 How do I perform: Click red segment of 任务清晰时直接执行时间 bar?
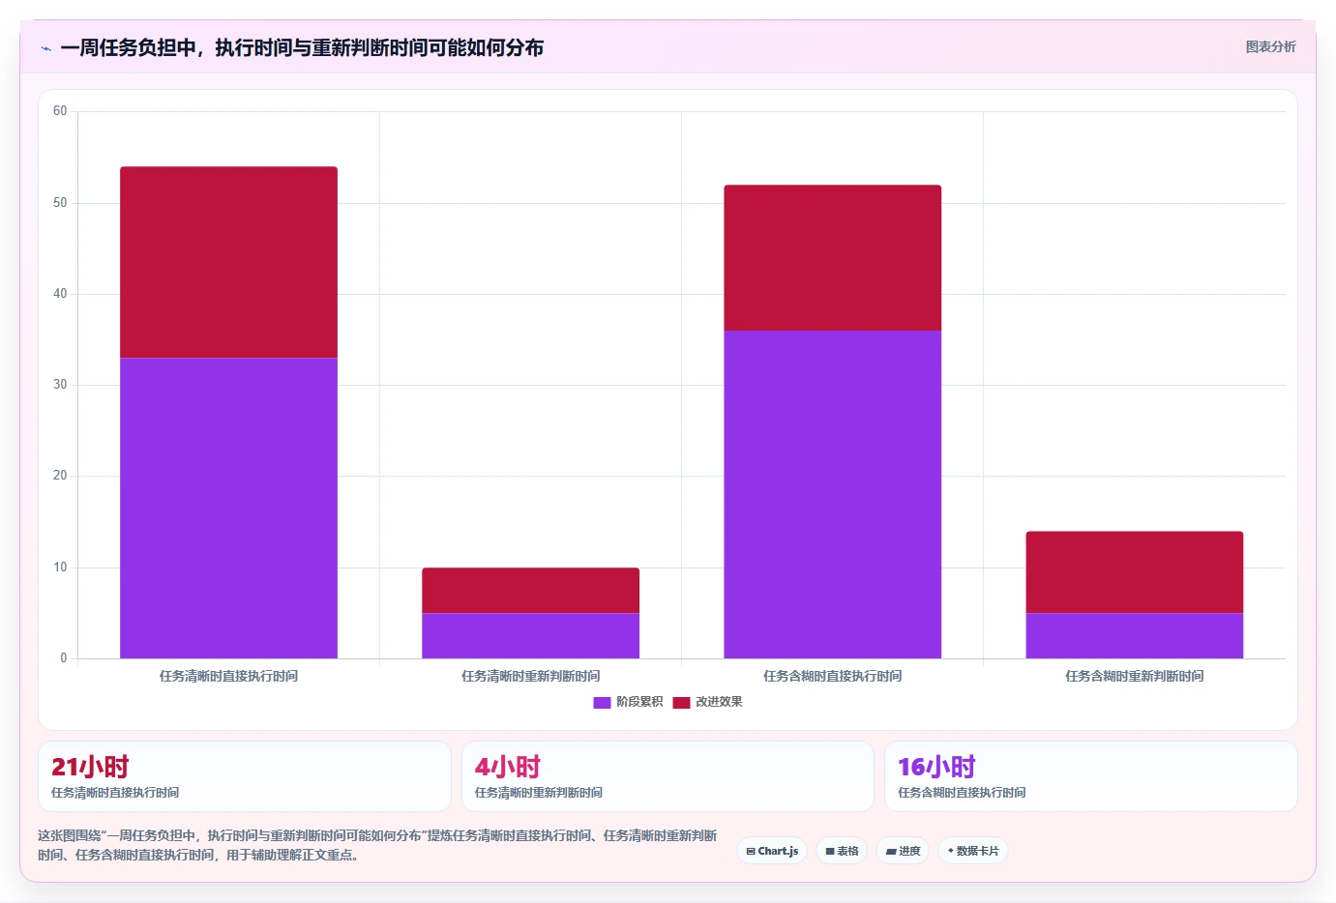[x=228, y=263]
